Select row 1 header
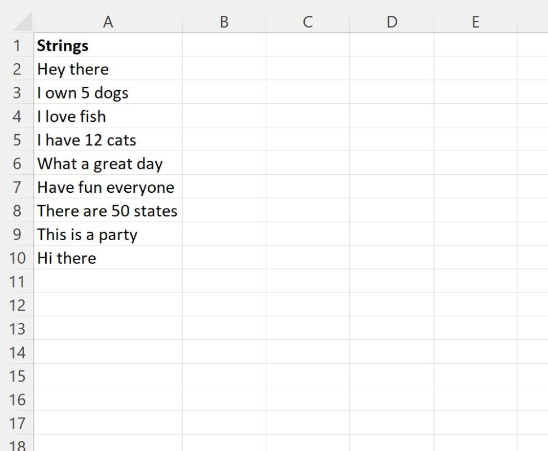Screen dimensions: 548x451 pos(17,45)
